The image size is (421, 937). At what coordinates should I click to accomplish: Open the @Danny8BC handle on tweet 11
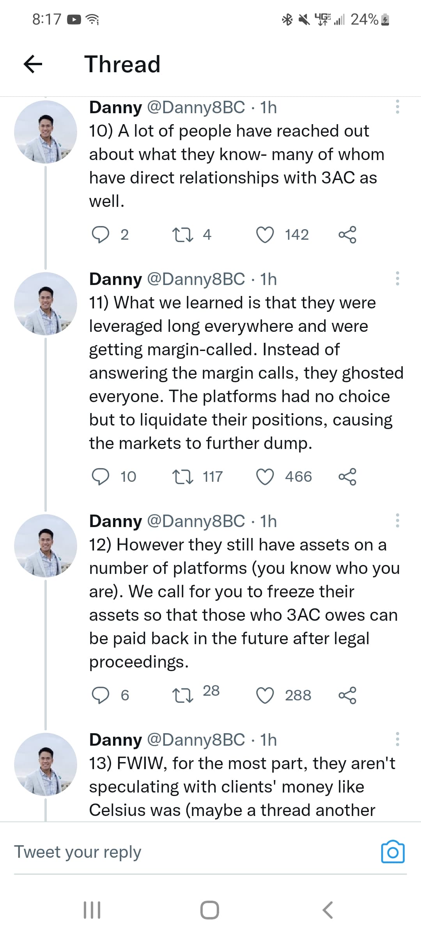click(x=196, y=279)
